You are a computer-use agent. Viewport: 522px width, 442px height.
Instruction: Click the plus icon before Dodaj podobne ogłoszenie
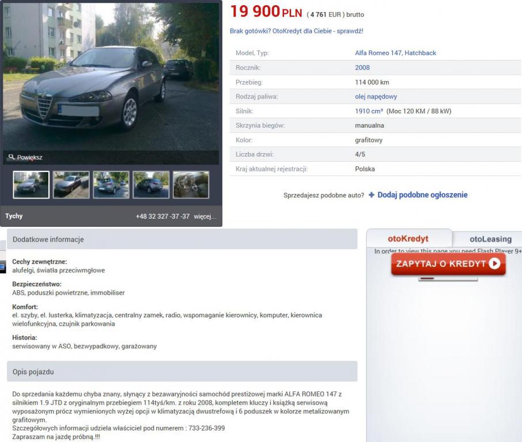(x=371, y=195)
